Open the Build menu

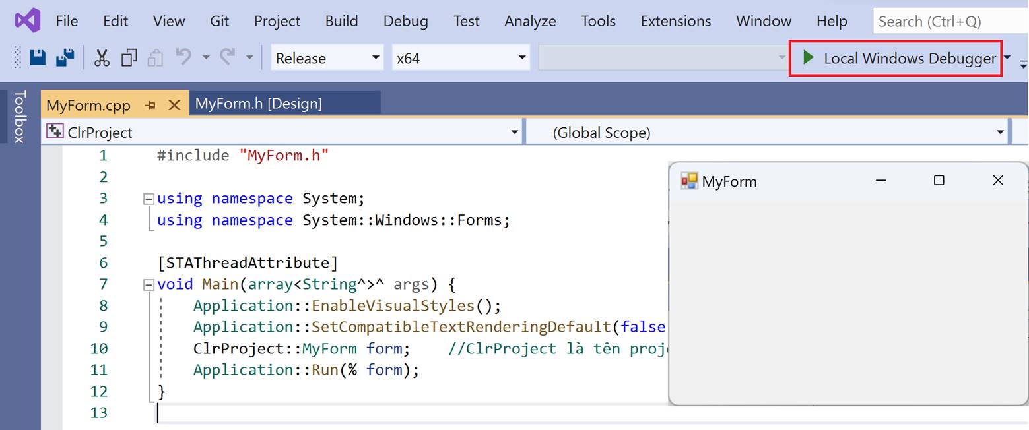tap(341, 21)
